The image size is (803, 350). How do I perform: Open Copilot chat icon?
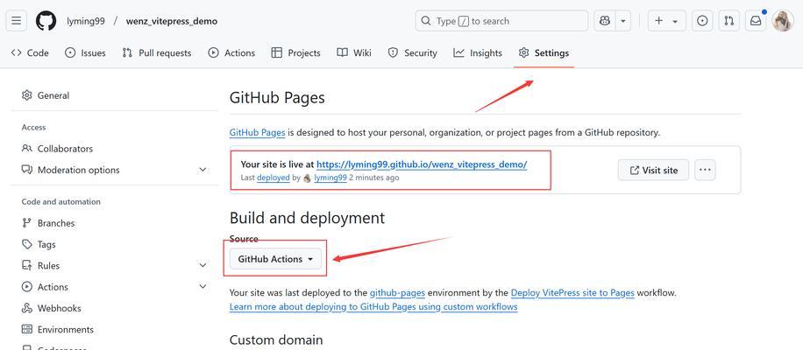604,21
